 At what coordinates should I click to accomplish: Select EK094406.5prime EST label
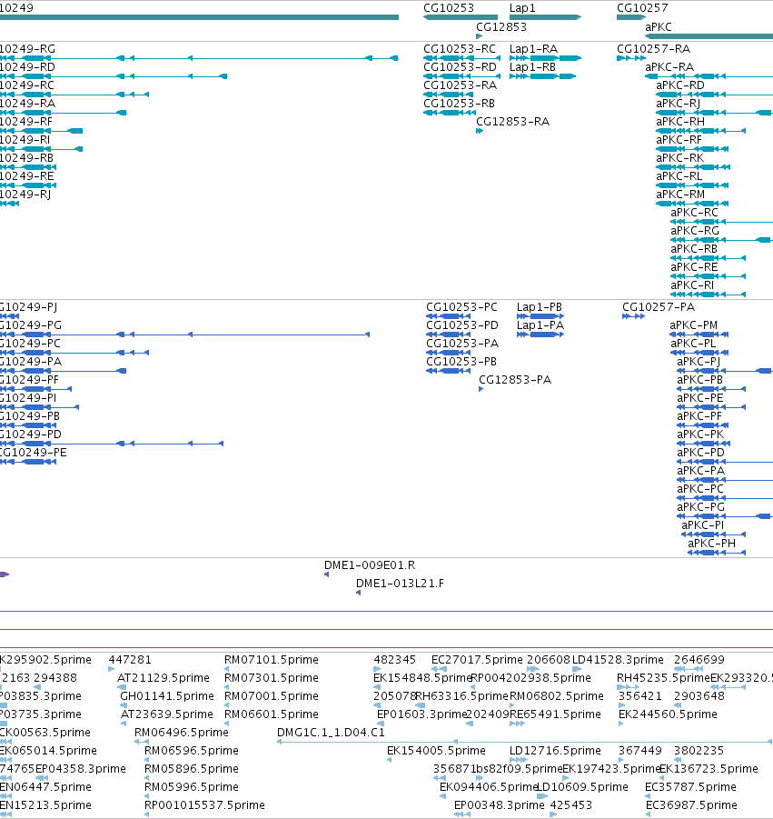pos(489,786)
